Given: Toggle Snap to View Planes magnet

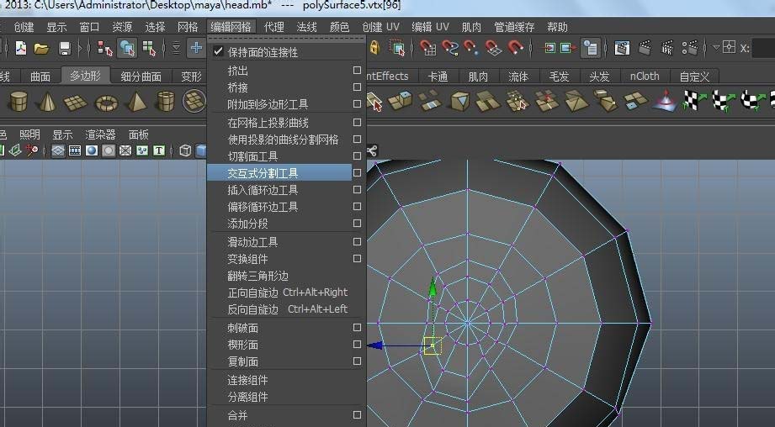Looking at the screenshot, I should (493, 47).
